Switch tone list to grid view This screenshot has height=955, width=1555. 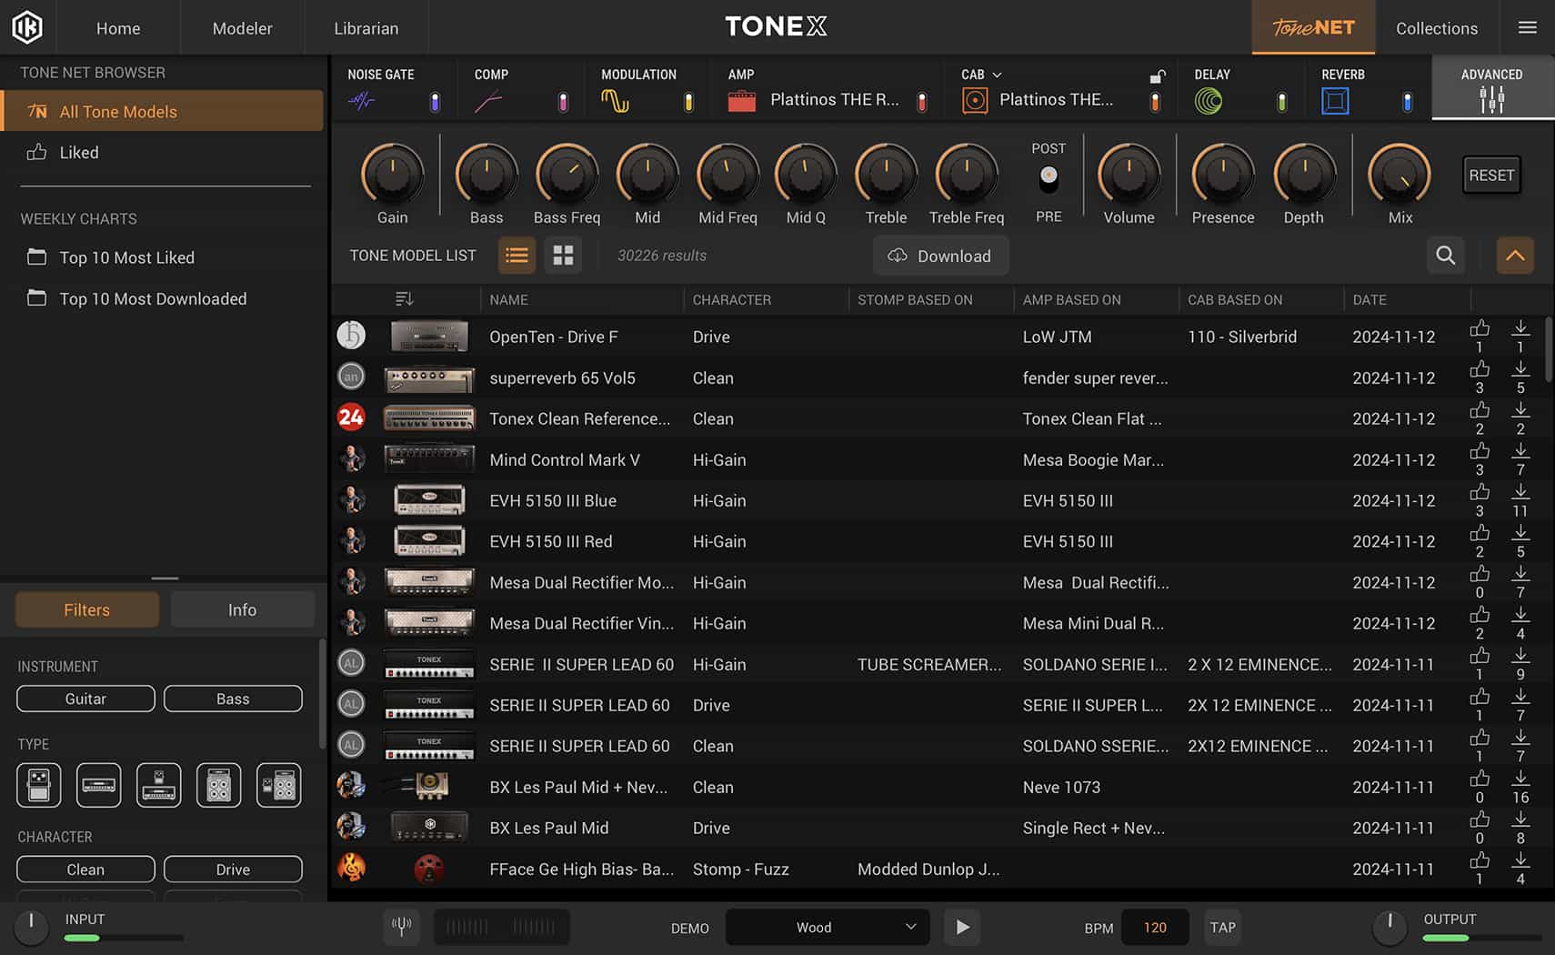(x=563, y=256)
